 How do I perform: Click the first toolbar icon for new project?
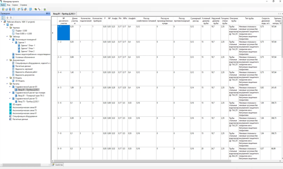(3, 9)
